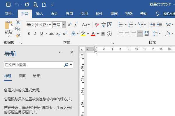Click the Increase Indent icon

tap(159, 25)
